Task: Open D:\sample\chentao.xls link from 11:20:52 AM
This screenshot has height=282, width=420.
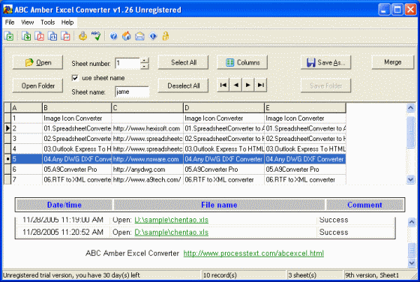Action: pyautogui.click(x=171, y=232)
